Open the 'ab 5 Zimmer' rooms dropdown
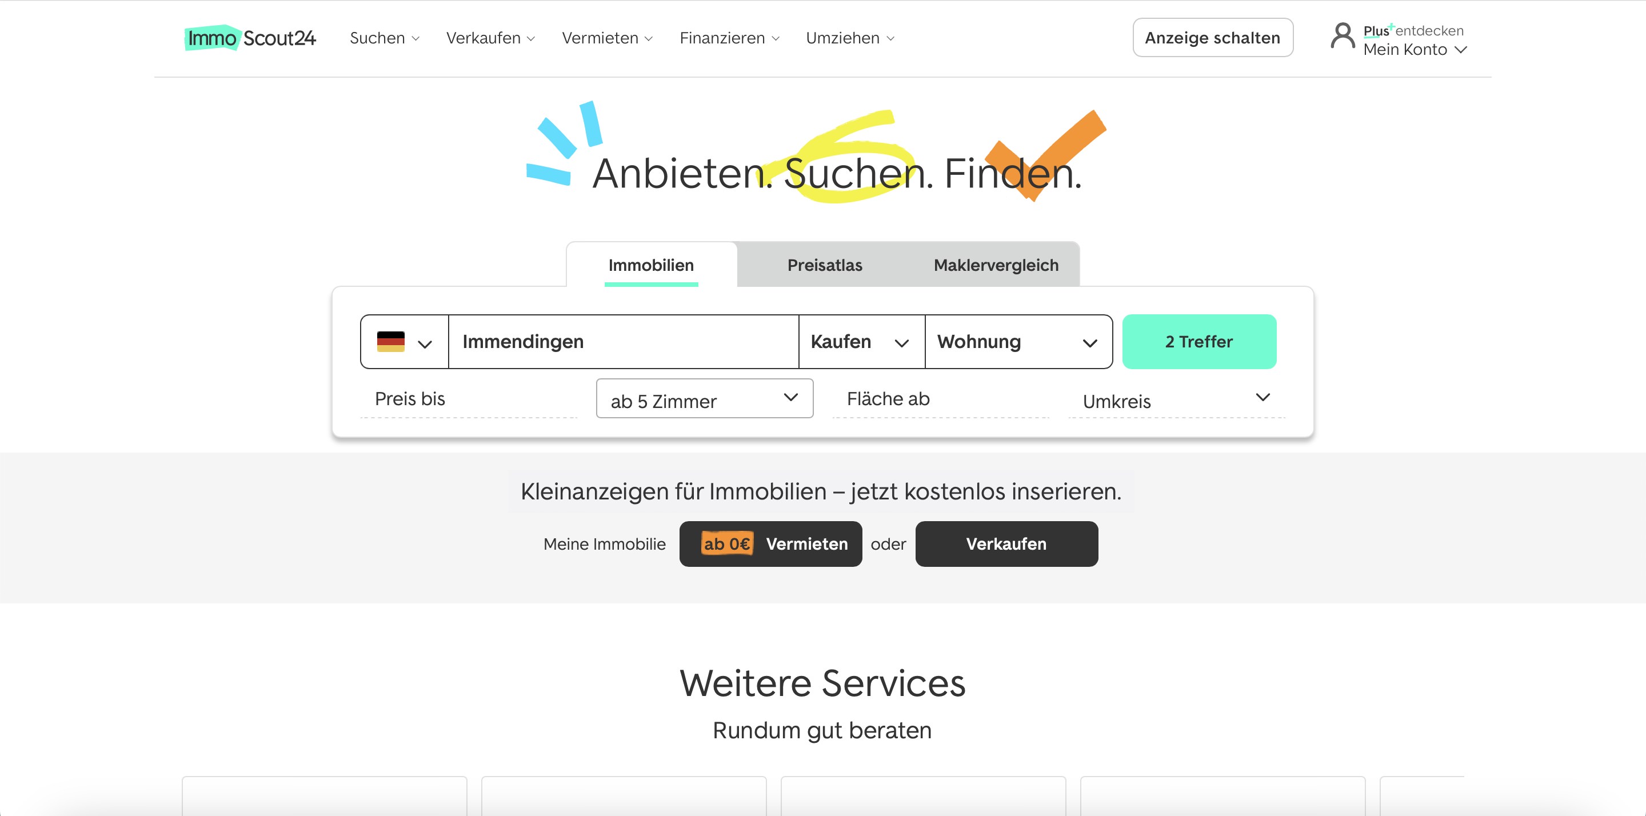Image resolution: width=1646 pixels, height=816 pixels. (704, 399)
